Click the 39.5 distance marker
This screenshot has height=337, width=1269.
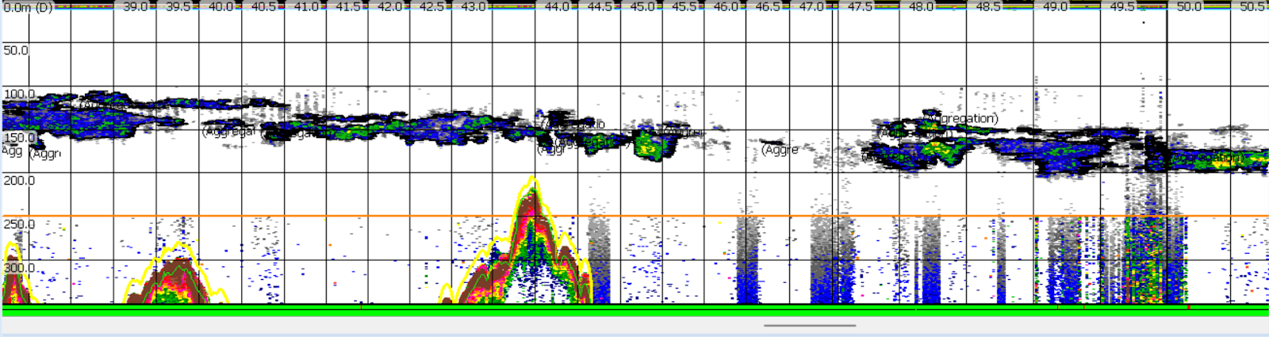click(x=178, y=6)
